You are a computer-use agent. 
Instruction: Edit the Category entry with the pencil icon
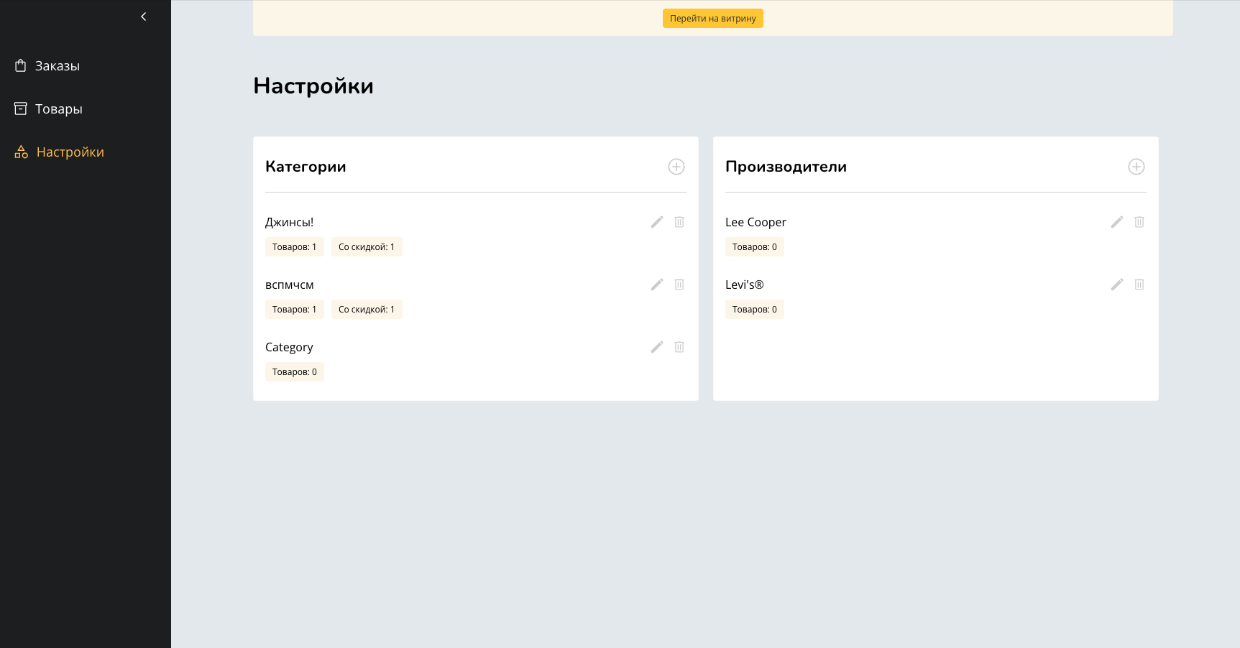coord(656,347)
